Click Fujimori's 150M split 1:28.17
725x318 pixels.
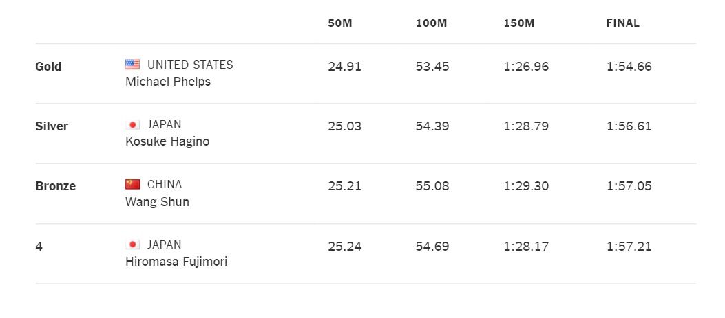[526, 246]
